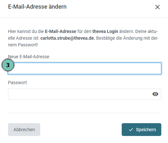Click the text Deine aktu- in description
Screen dimensions: 168x143
coord(147,31)
